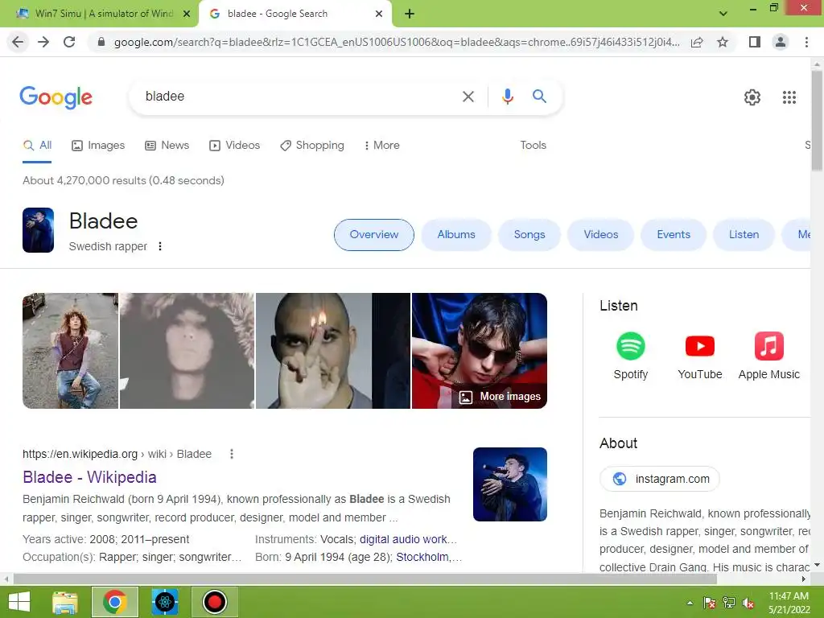Clear the search box with the X

(468, 97)
